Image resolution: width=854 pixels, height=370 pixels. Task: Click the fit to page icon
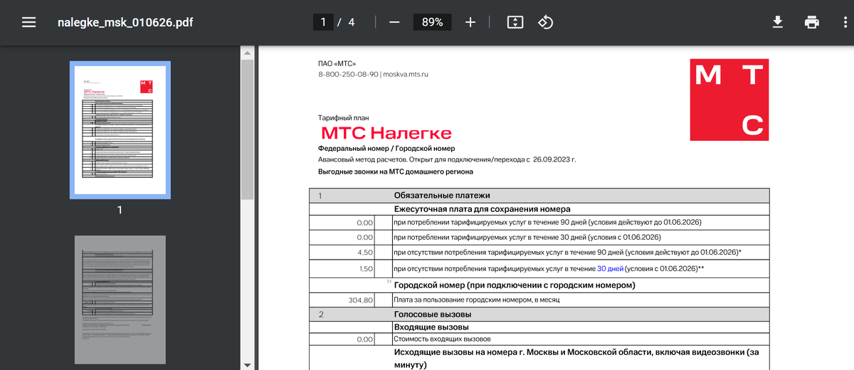[x=515, y=22]
